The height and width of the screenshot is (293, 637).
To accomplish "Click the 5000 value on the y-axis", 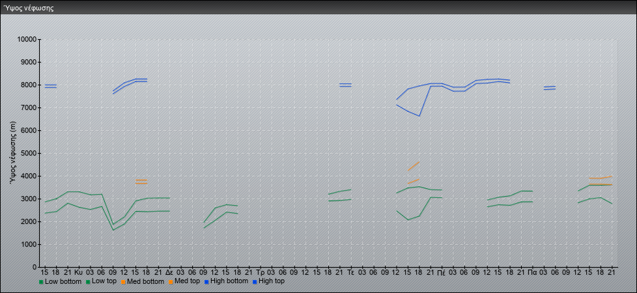I will tap(29, 153).
